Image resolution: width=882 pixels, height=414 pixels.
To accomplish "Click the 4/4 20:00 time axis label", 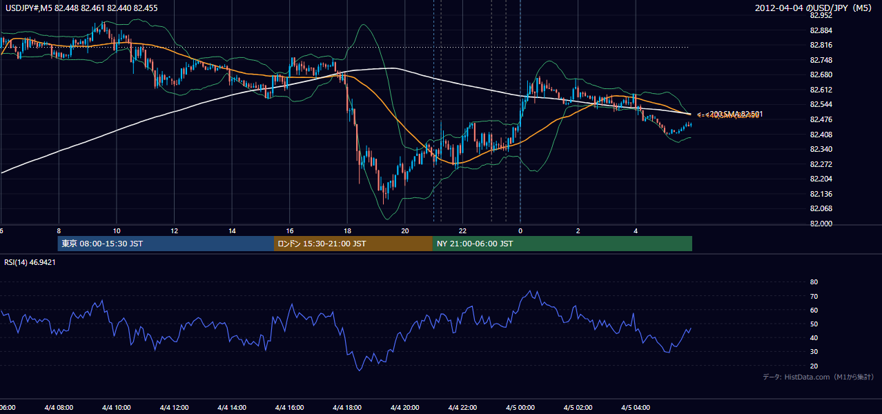I will pyautogui.click(x=405, y=407).
